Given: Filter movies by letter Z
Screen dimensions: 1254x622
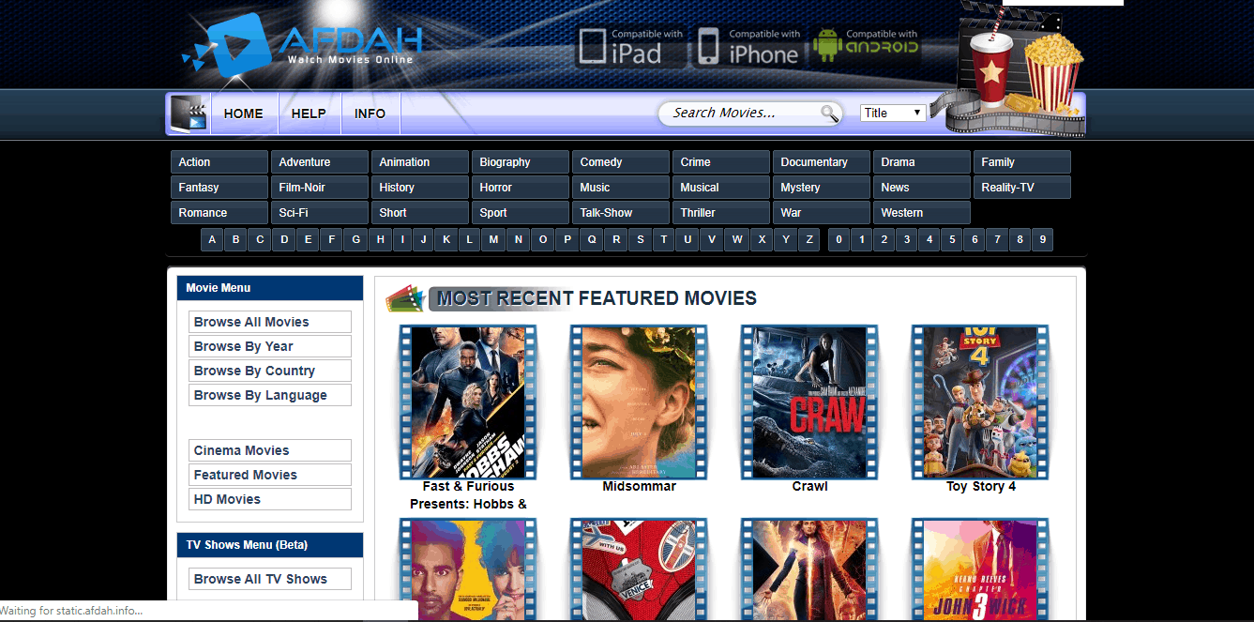Looking at the screenshot, I should (x=809, y=240).
